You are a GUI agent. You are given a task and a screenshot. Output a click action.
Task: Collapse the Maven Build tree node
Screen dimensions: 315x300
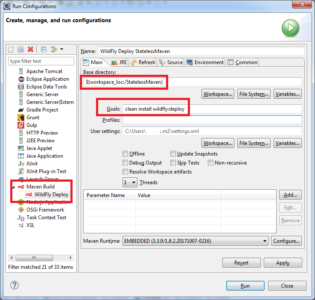point(14,187)
